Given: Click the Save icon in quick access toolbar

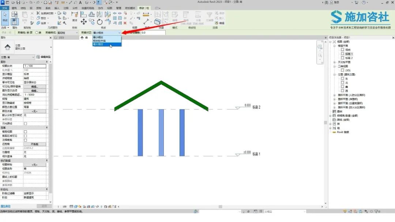Looking at the screenshot, I should 18,2.
